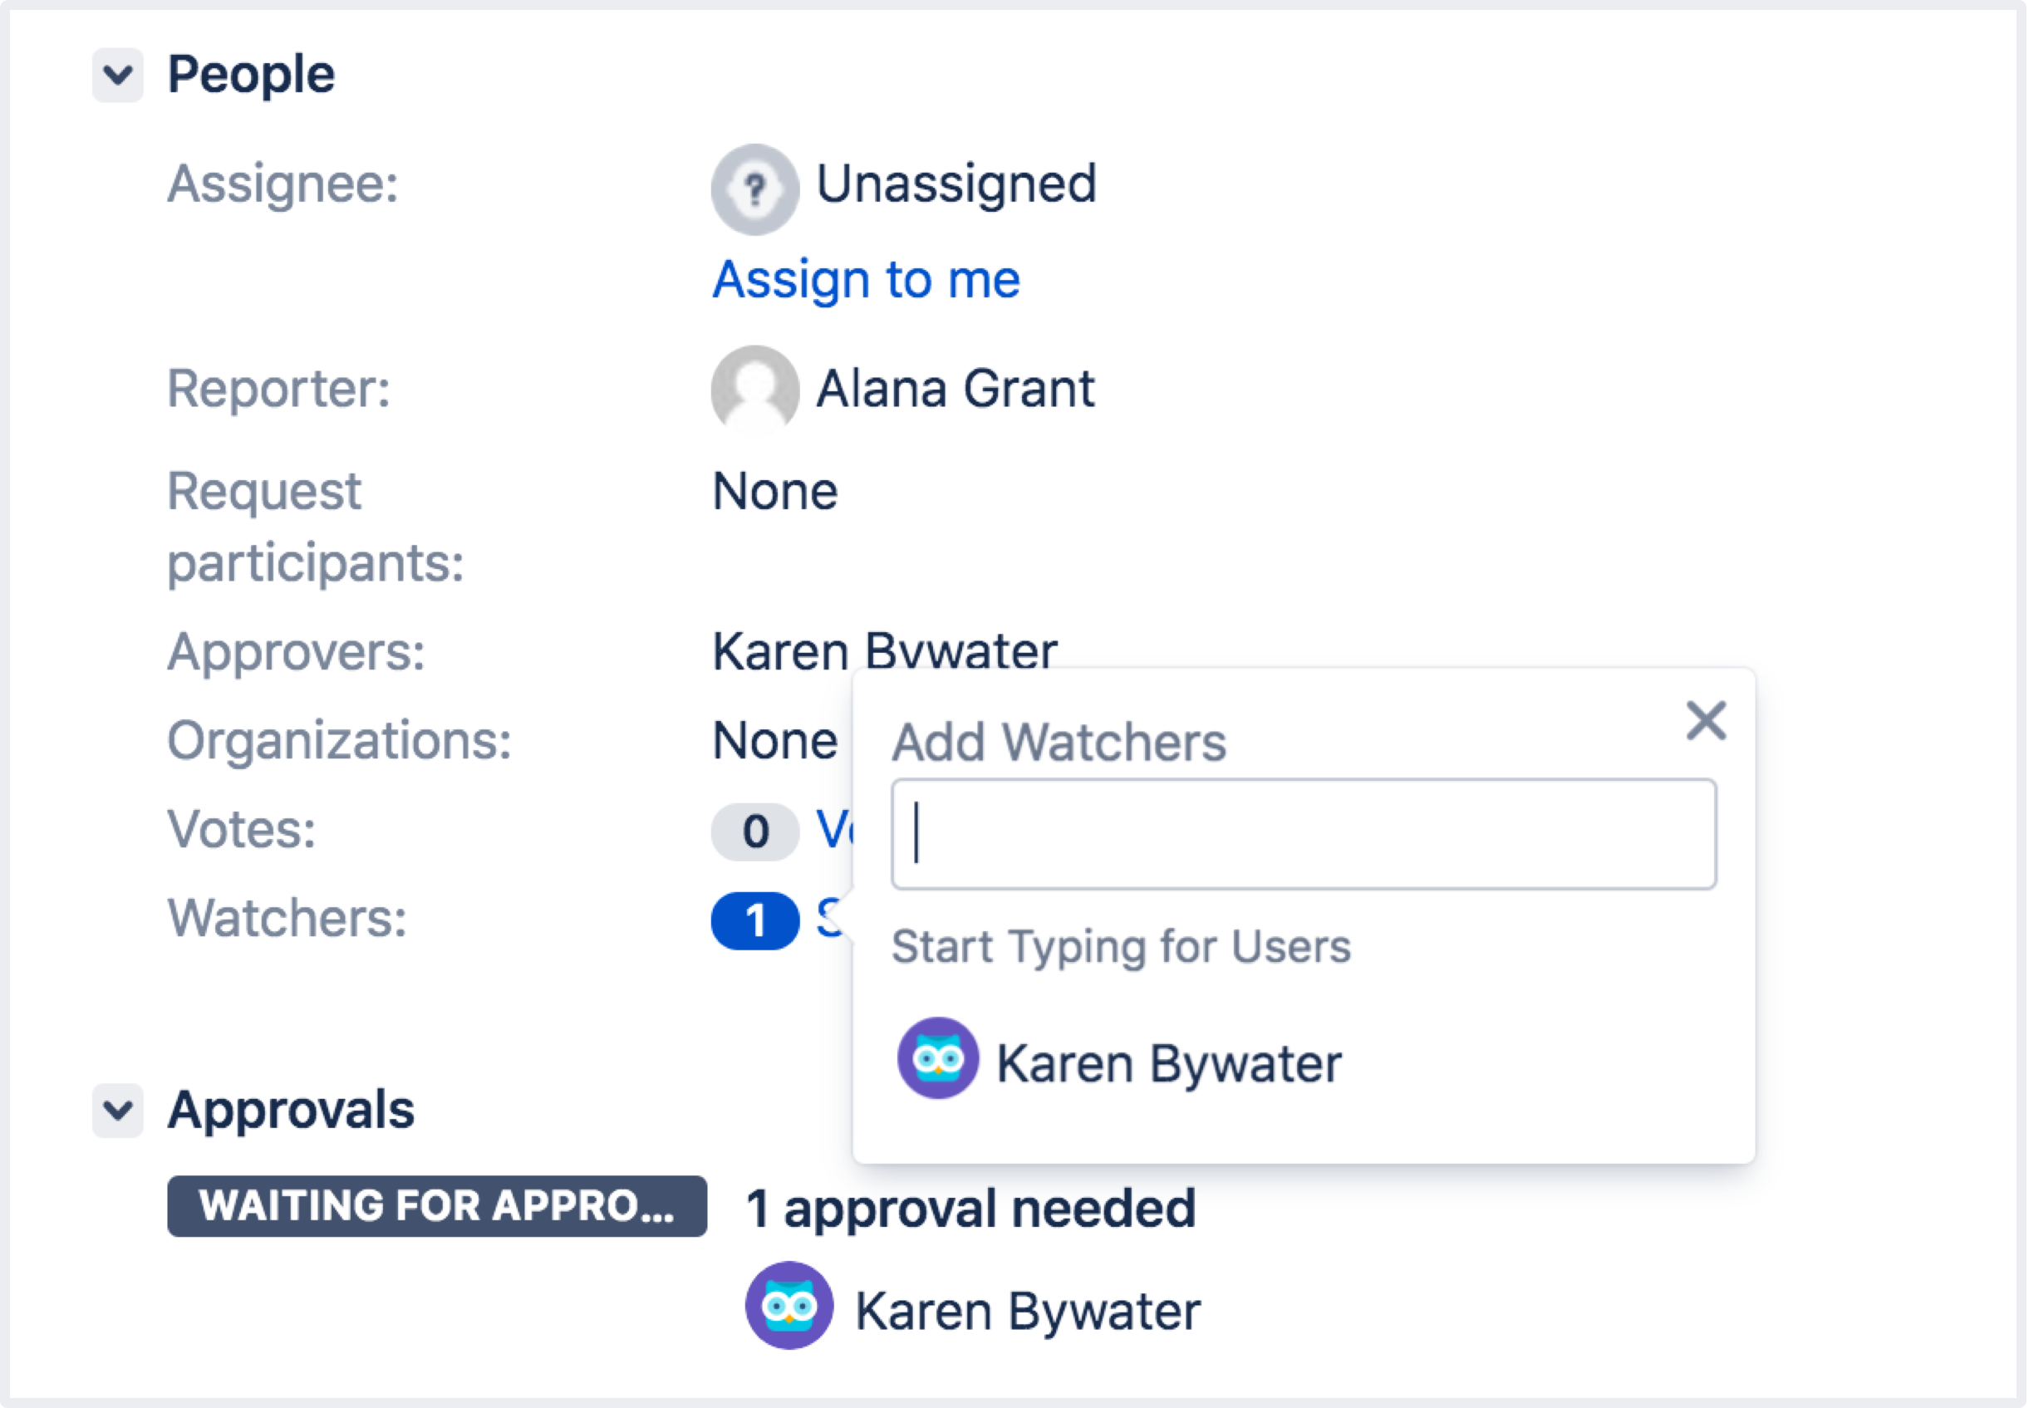Select Karen Bywater name in watchers list
The height and width of the screenshot is (1408, 2029).
(x=1168, y=1063)
